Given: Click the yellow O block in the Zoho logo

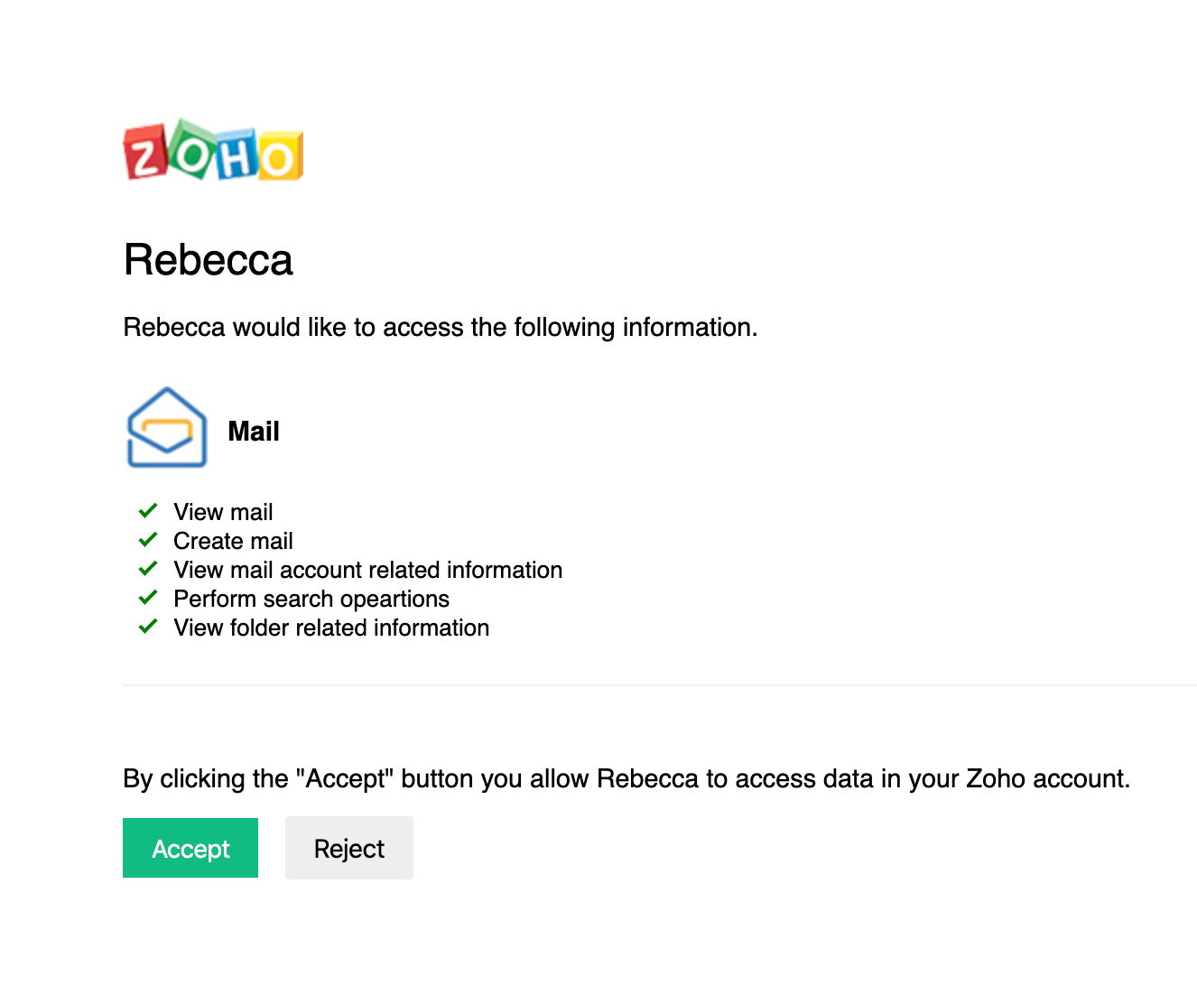Looking at the screenshot, I should pos(280,159).
